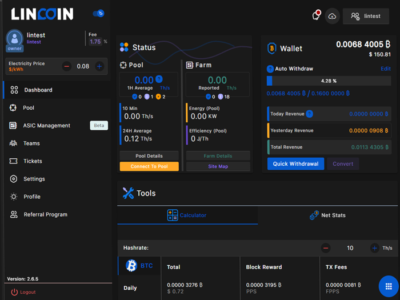The width and height of the screenshot is (400, 300).
Task: Click the Convert button
Action: (343, 164)
